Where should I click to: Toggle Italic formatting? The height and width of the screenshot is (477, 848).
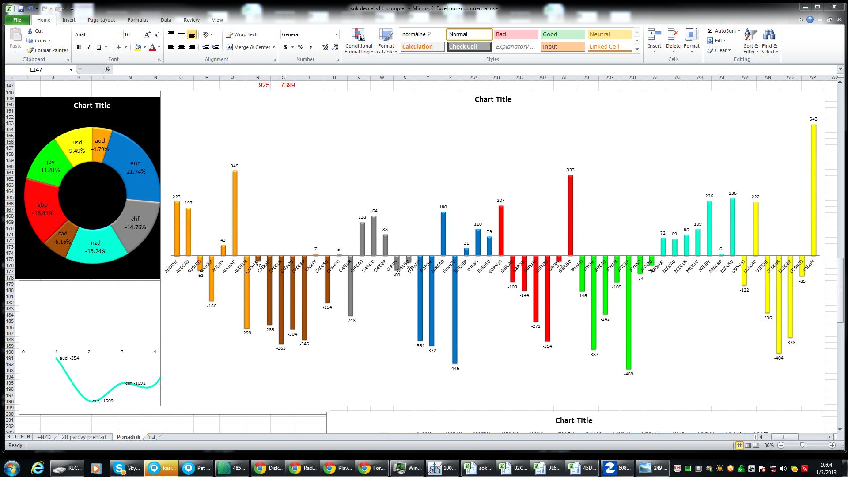[x=89, y=47]
